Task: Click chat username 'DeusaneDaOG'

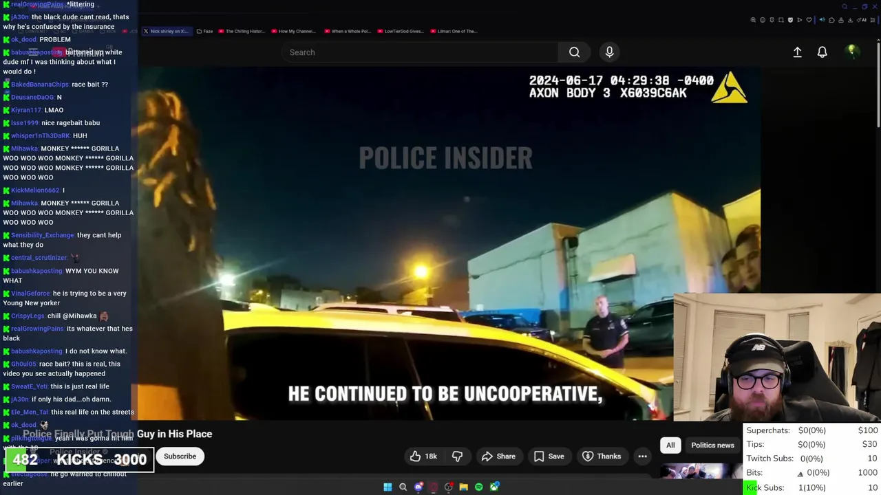Action: pyautogui.click(x=32, y=98)
